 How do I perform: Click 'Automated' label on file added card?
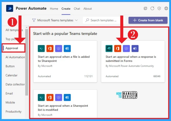44,76
